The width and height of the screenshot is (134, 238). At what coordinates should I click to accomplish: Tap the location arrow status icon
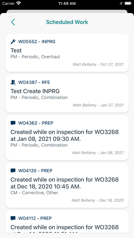(x=121, y=3)
